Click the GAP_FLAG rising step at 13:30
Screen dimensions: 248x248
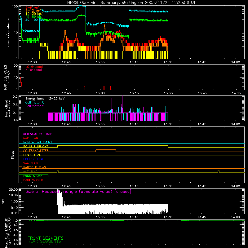coord(168,138)
